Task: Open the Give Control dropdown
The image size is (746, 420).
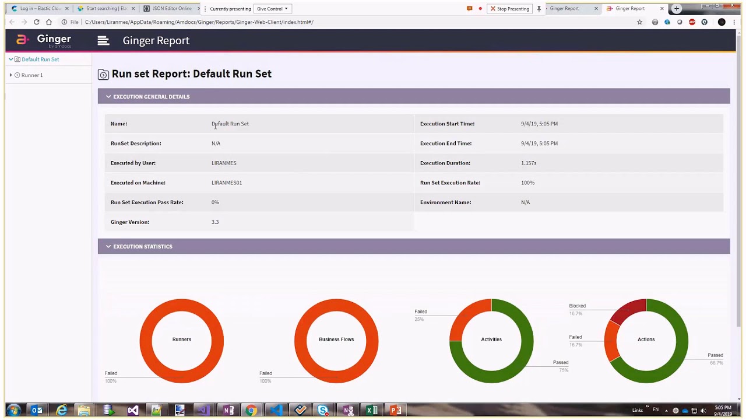Action: point(272,9)
